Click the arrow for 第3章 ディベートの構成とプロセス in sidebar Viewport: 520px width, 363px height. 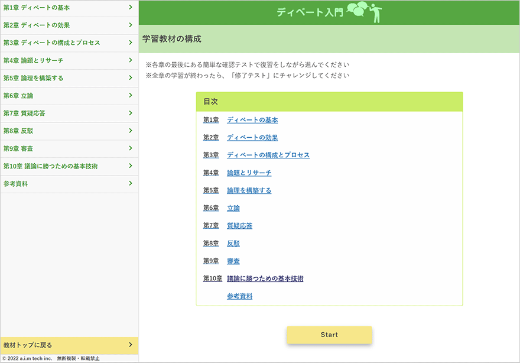[131, 43]
